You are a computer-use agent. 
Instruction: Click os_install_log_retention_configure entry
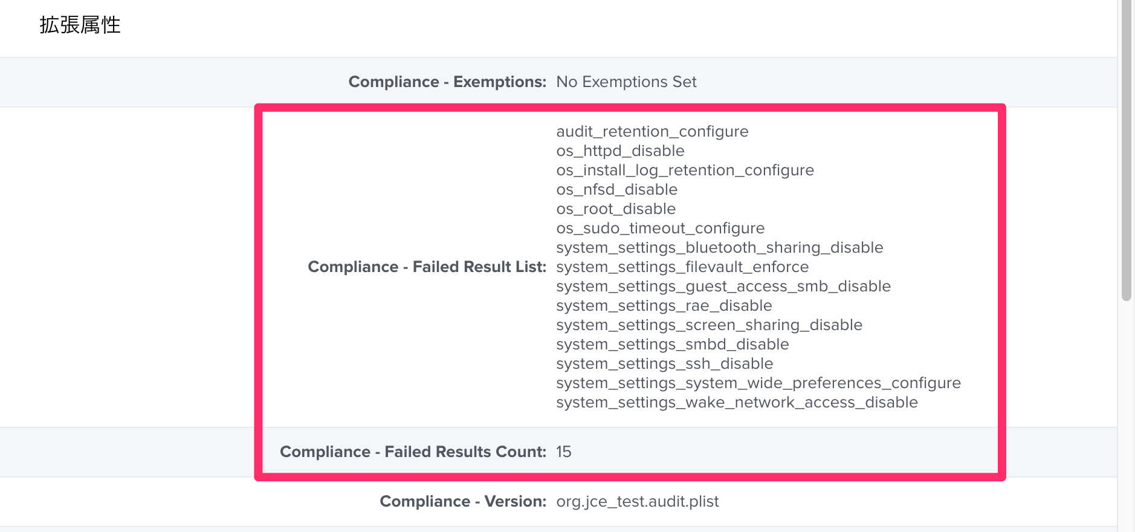click(685, 170)
